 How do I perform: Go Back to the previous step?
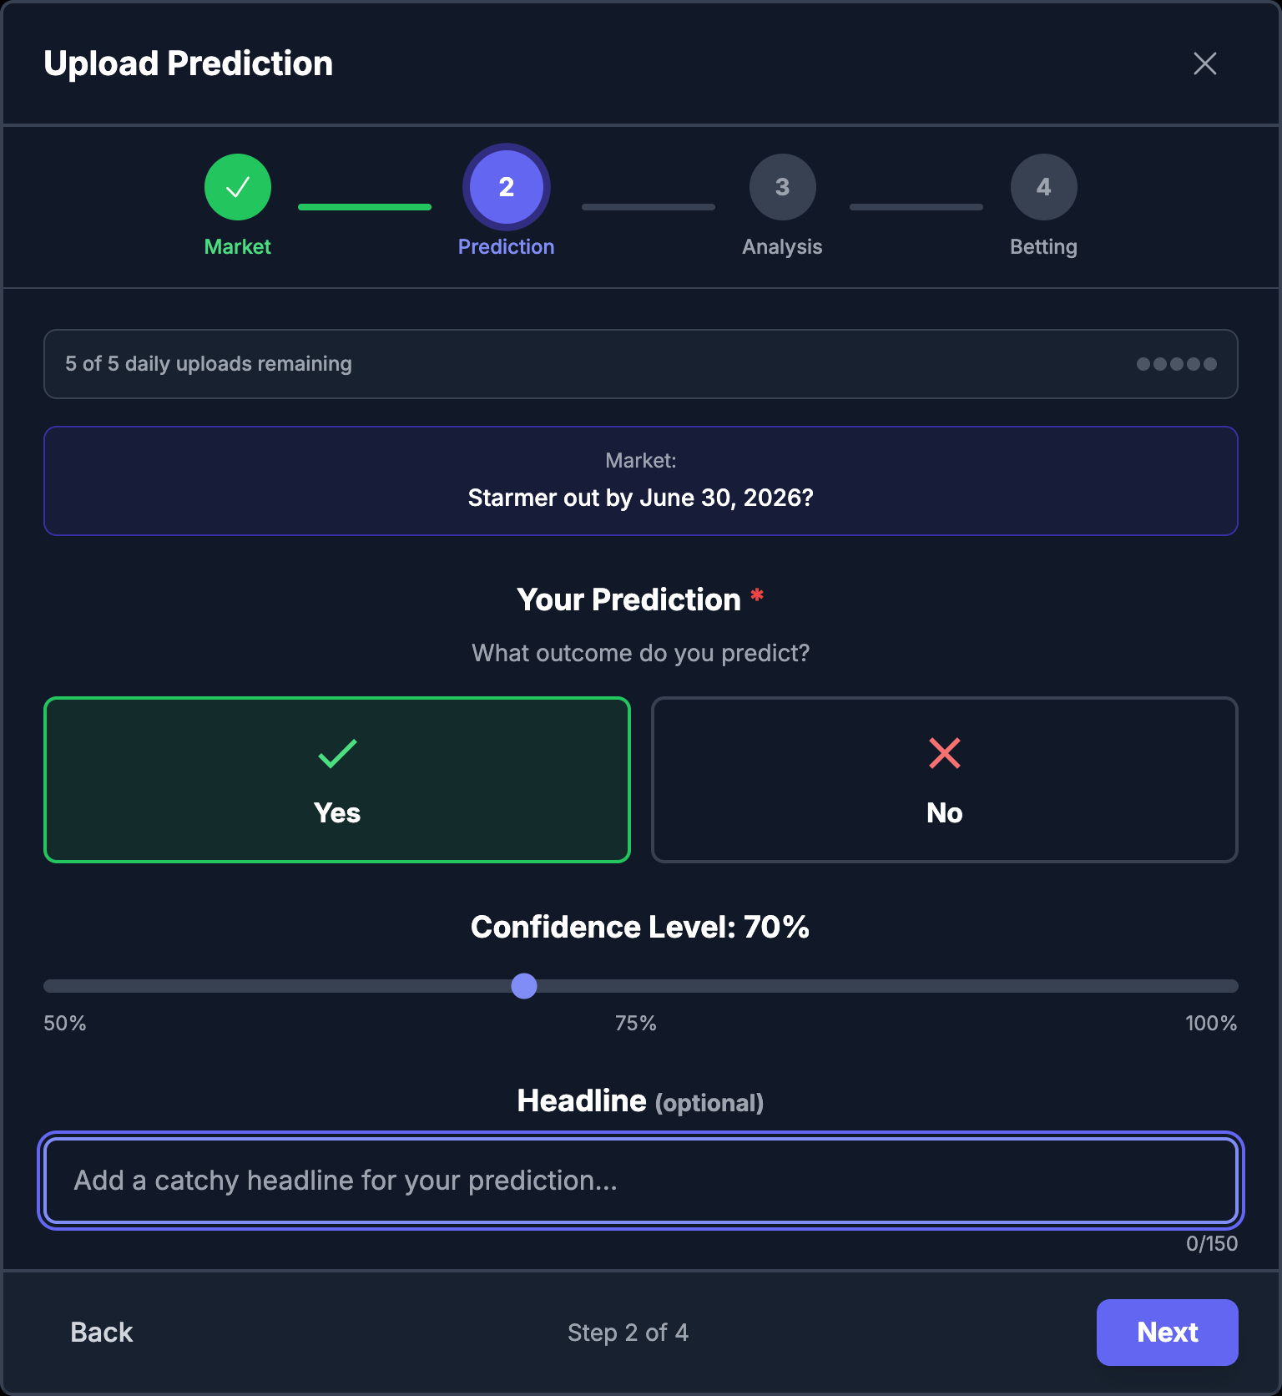101,1332
